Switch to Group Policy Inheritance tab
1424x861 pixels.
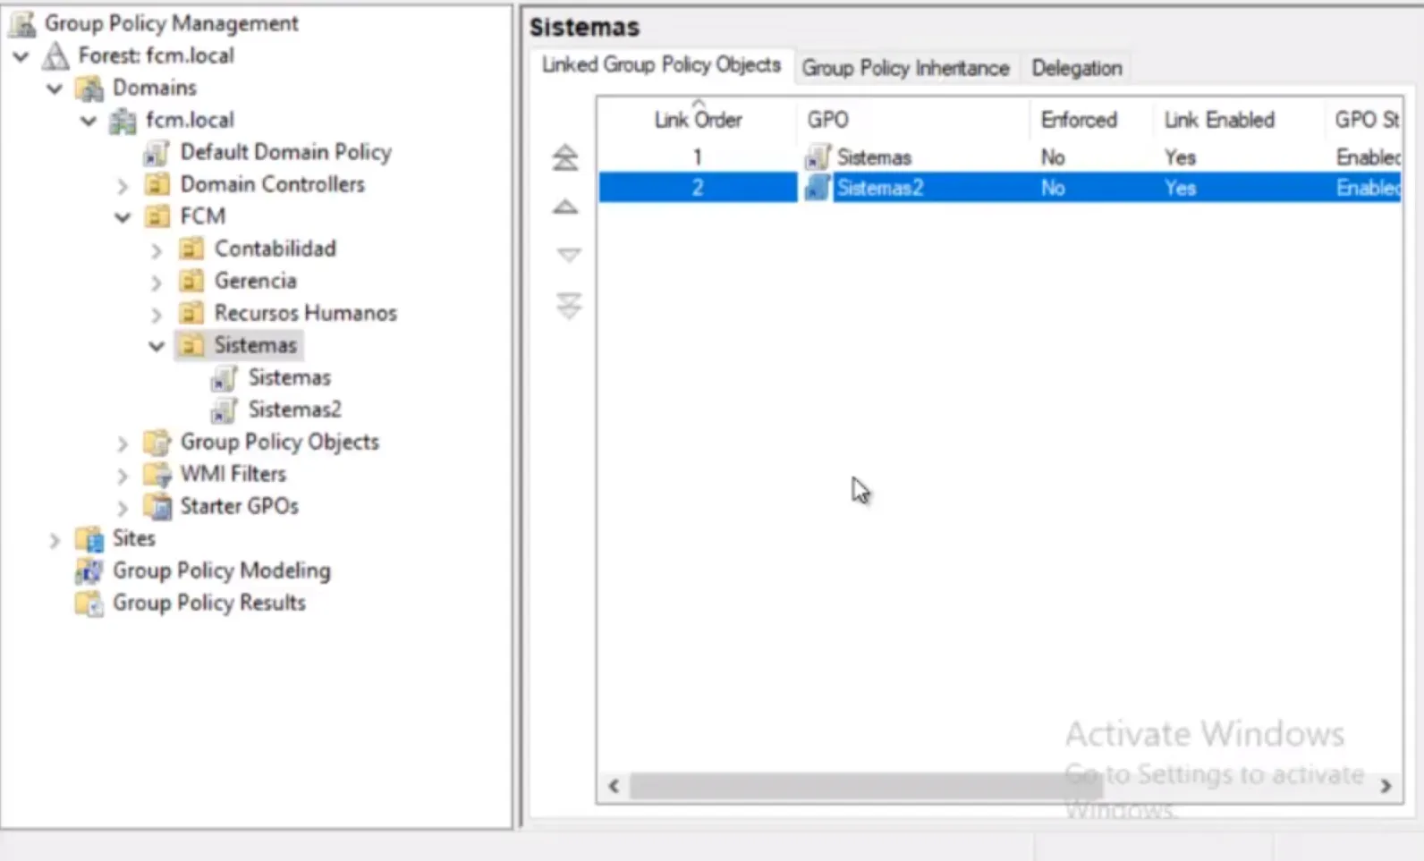[904, 68]
